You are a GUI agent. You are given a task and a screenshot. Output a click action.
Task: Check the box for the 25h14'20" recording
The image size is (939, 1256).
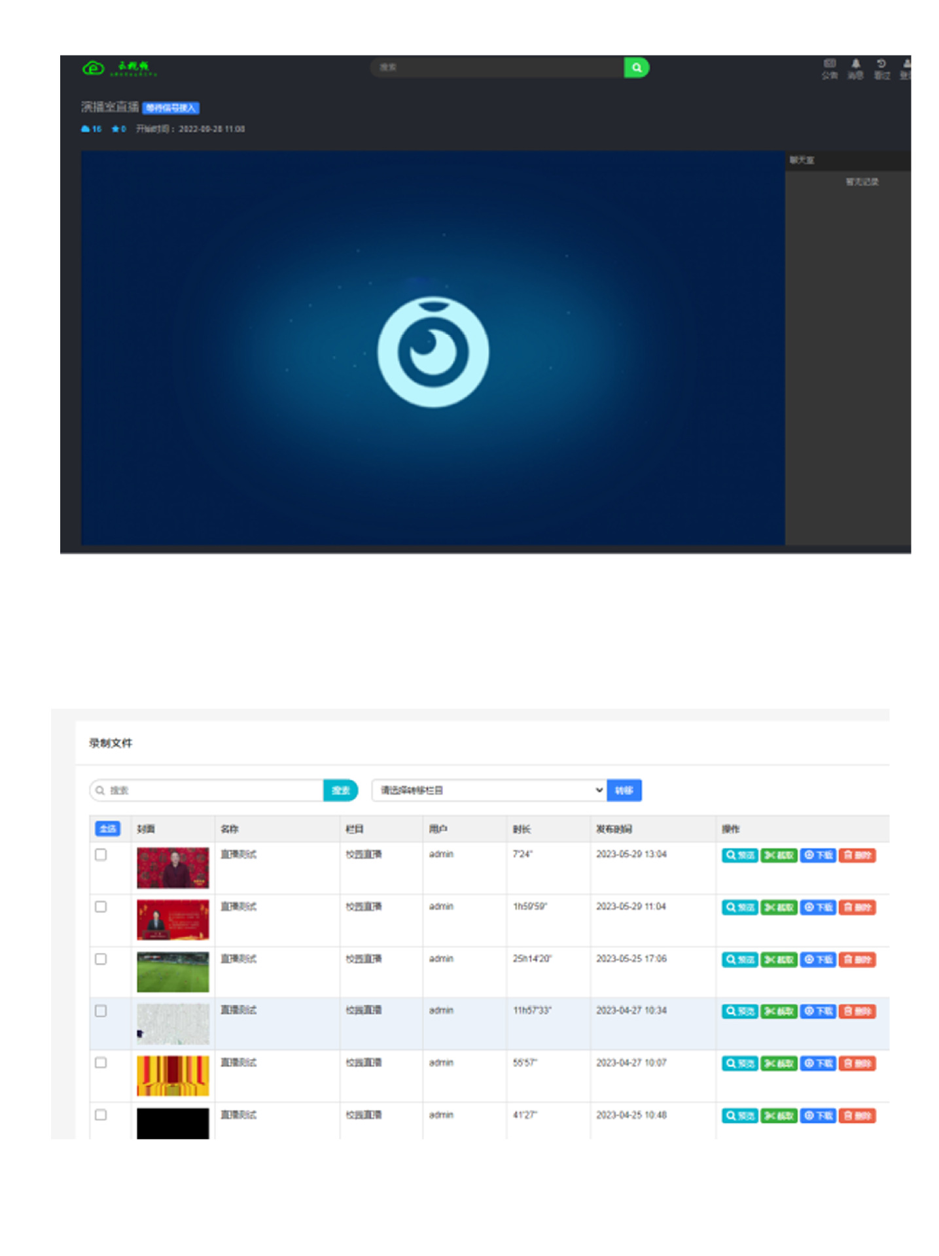click(101, 959)
